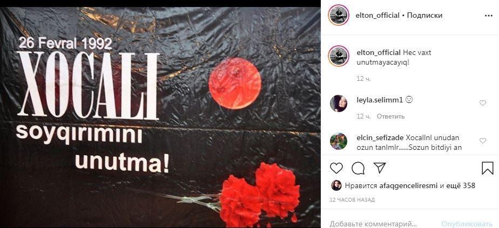Image resolution: width=499 pixels, height=228 pixels.
Task: Open elcin_sefizade profile picture
Action: [339, 141]
